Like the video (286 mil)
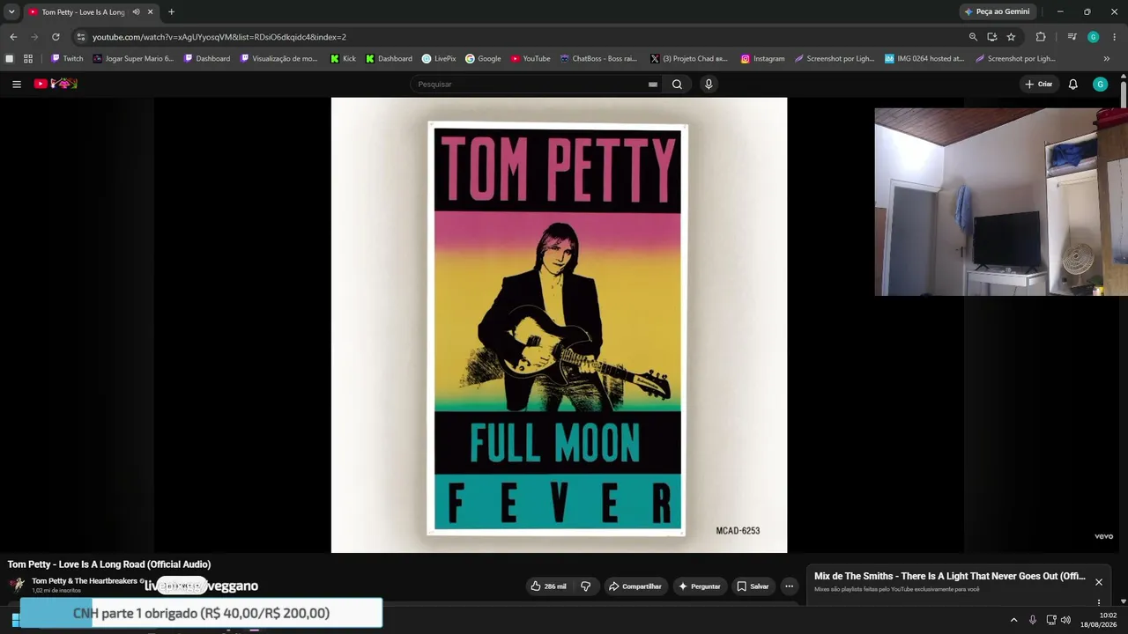Screen dimensions: 1128x634 pyautogui.click(x=548, y=586)
